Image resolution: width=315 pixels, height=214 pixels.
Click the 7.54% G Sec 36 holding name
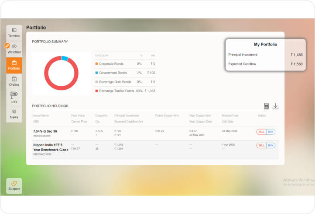point(45,131)
